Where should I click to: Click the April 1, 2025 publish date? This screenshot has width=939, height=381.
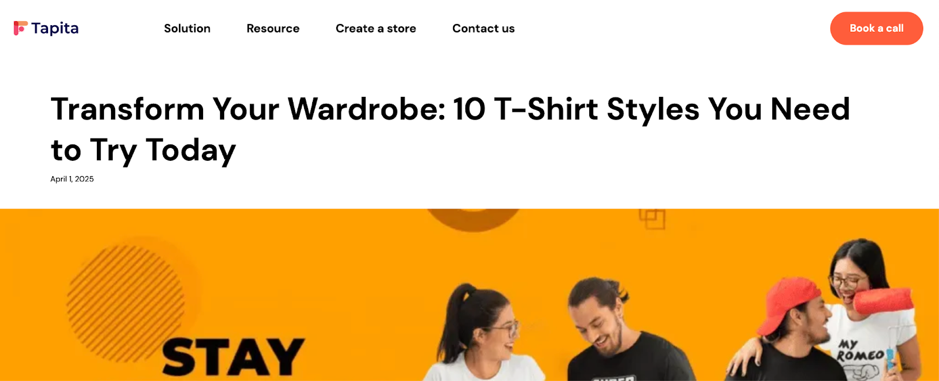tap(72, 179)
